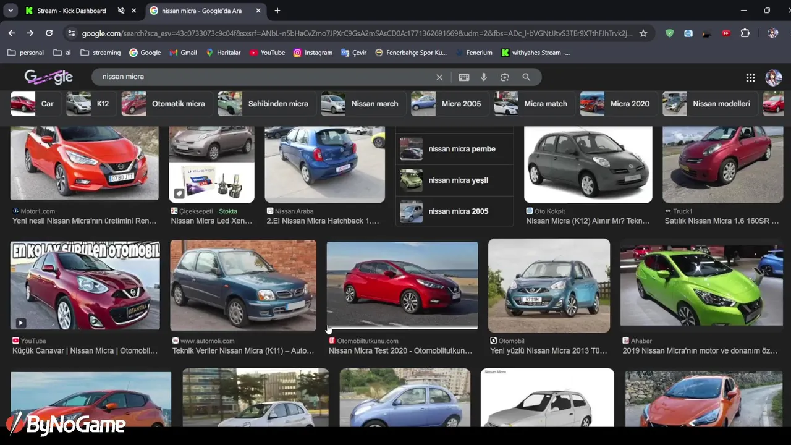Reload the Google search page
This screenshot has width=791, height=445.
point(49,33)
